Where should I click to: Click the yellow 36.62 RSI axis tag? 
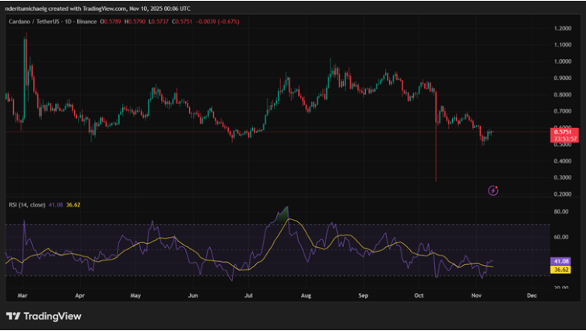(x=561, y=270)
